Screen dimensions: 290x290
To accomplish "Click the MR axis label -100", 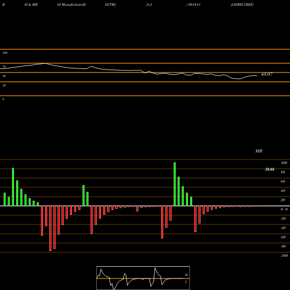I will (x=284, y=256).
